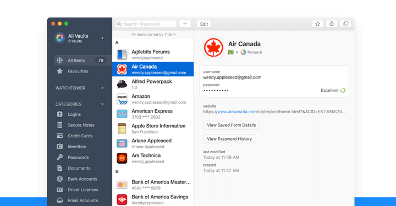Click the Bank Accounts coin icon

click(59, 179)
